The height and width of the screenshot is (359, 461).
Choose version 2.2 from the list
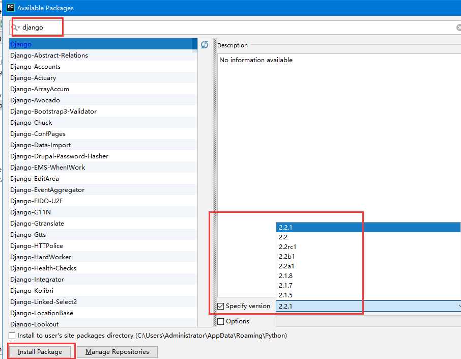point(368,237)
